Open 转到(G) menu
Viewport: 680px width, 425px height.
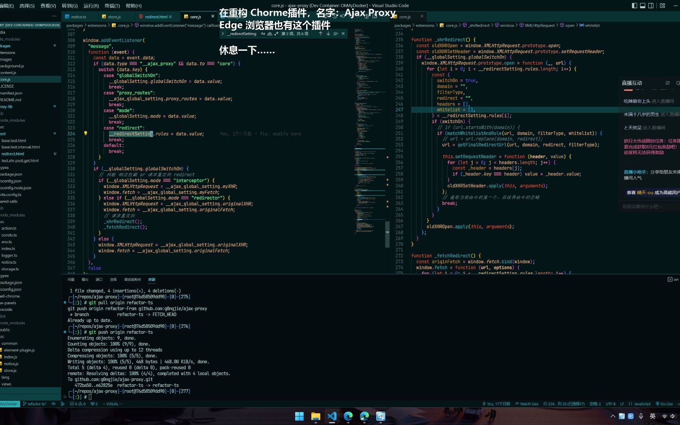pyautogui.click(x=70, y=6)
